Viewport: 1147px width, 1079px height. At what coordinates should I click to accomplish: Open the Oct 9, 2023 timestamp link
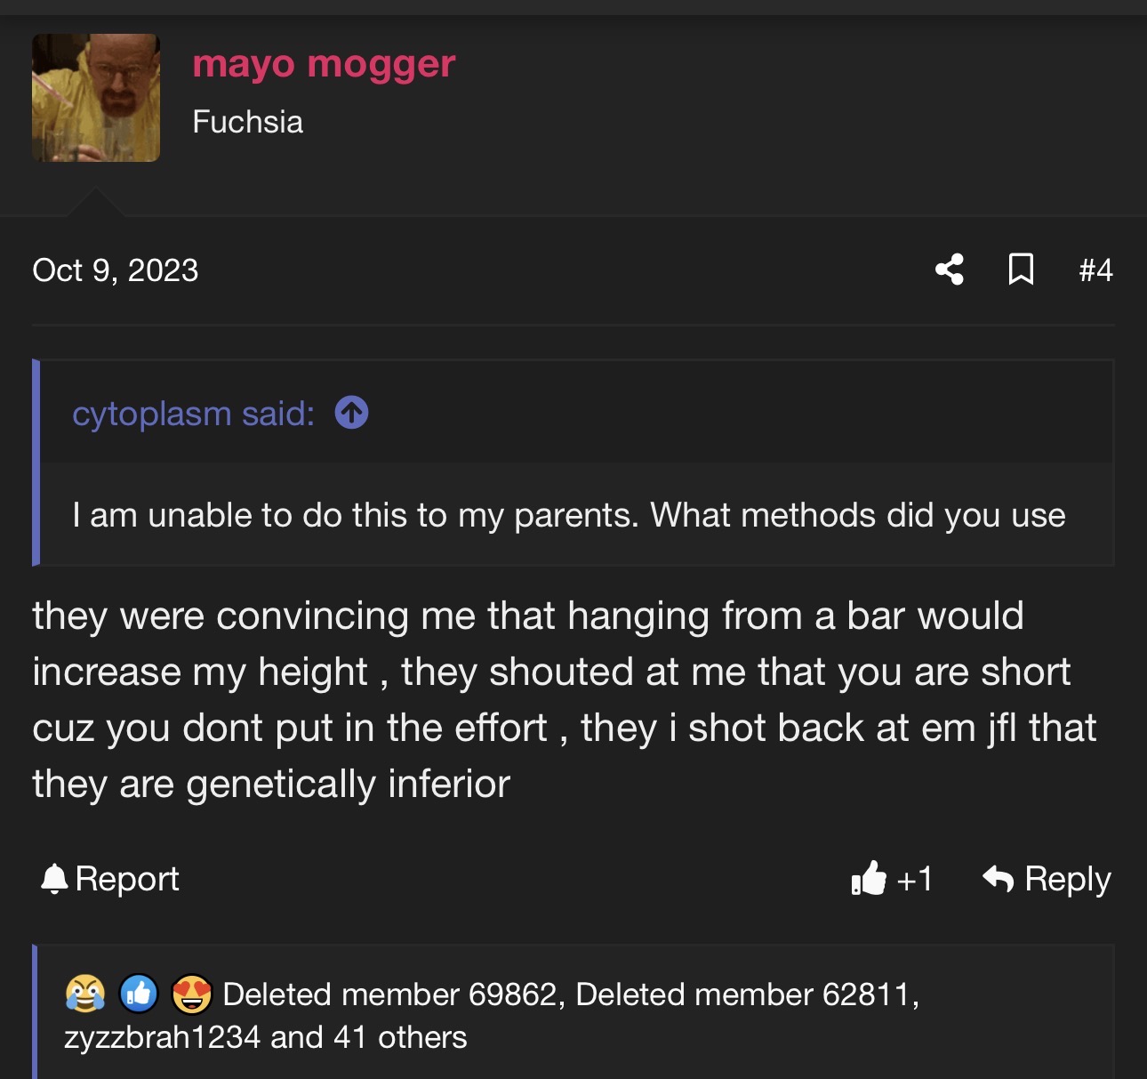[x=116, y=270]
